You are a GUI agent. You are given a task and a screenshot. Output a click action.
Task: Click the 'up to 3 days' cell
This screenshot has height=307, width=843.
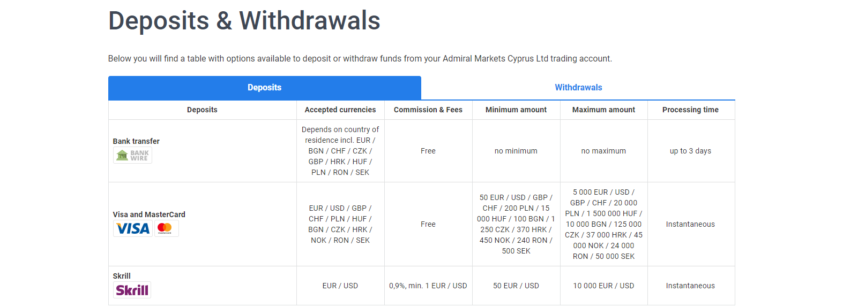coord(690,151)
